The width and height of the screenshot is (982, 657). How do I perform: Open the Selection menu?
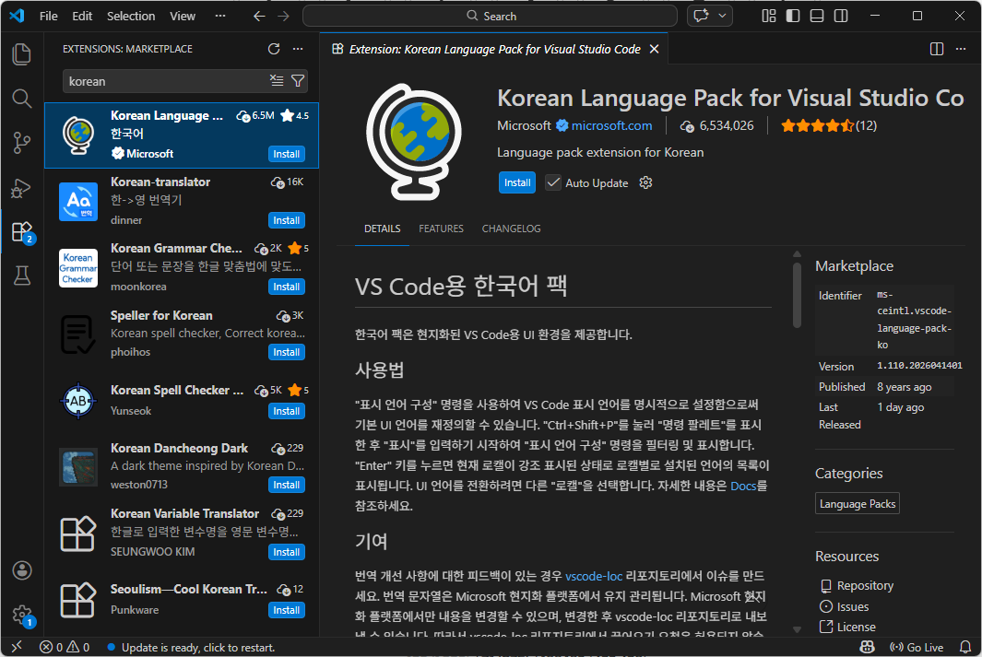click(x=131, y=16)
